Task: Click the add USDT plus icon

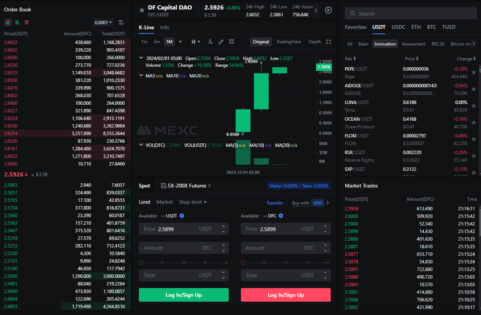Action: 182,216
